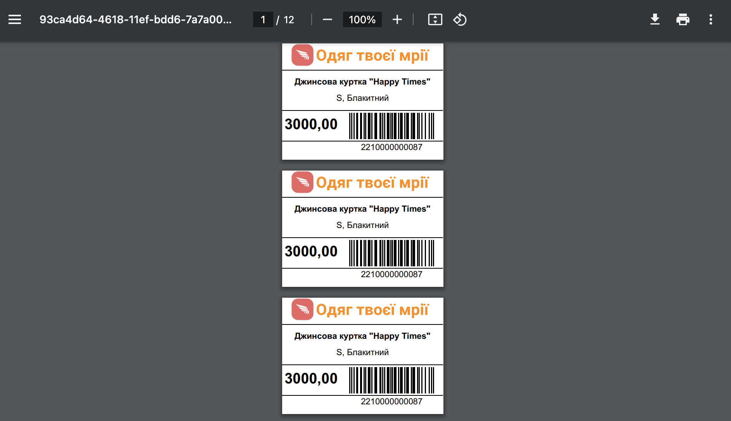
Task: Select the 100% zoom level field
Action: 362,19
